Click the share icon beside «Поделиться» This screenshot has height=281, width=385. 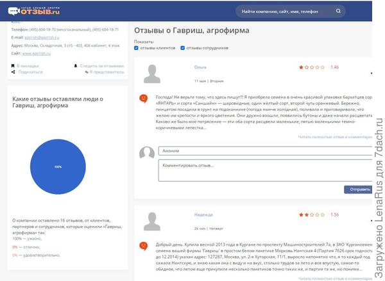click(13, 72)
